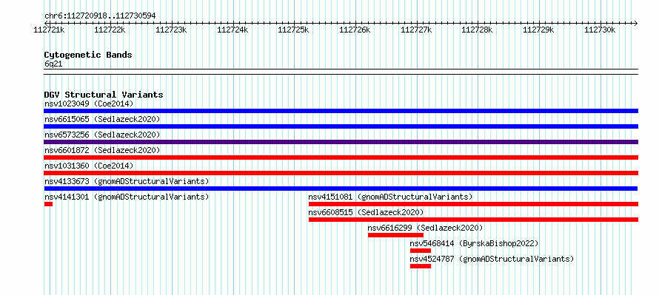Select the short red bar under nsv4141301
659x295 pixels.
(48, 204)
